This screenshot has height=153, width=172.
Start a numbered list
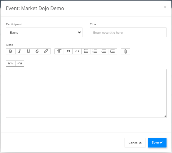(x=95, y=51)
